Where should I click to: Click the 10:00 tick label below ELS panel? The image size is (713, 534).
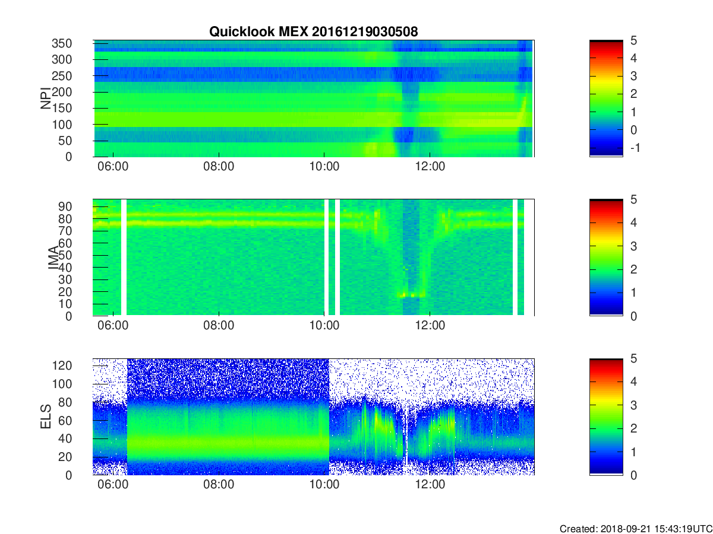click(324, 485)
